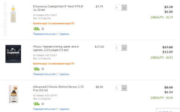Click the green shipping truck icon for Mizon cream

[x=36, y=69]
